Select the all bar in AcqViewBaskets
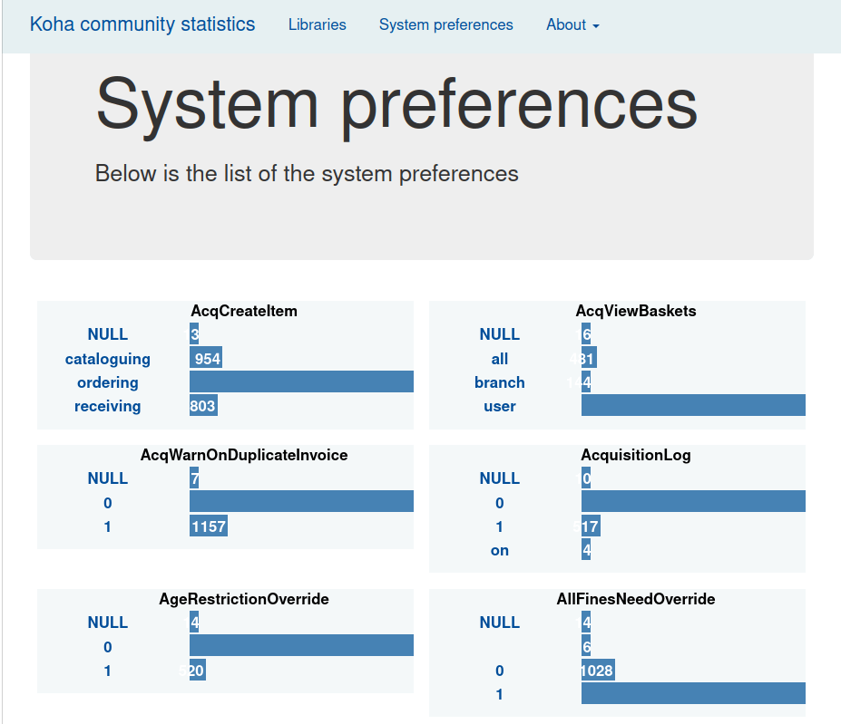This screenshot has width=841, height=724. [x=589, y=358]
